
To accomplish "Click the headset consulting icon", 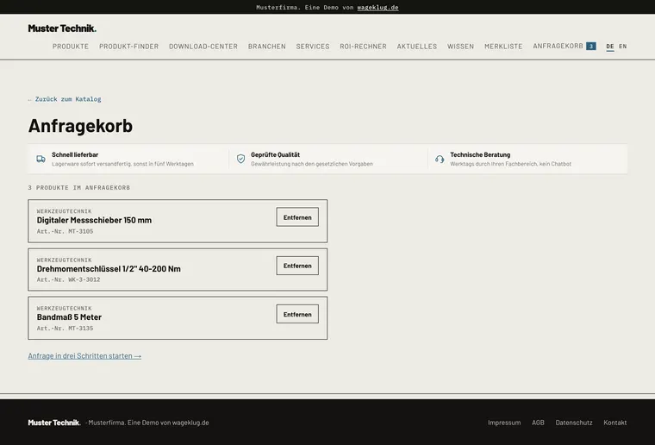I will point(440,159).
